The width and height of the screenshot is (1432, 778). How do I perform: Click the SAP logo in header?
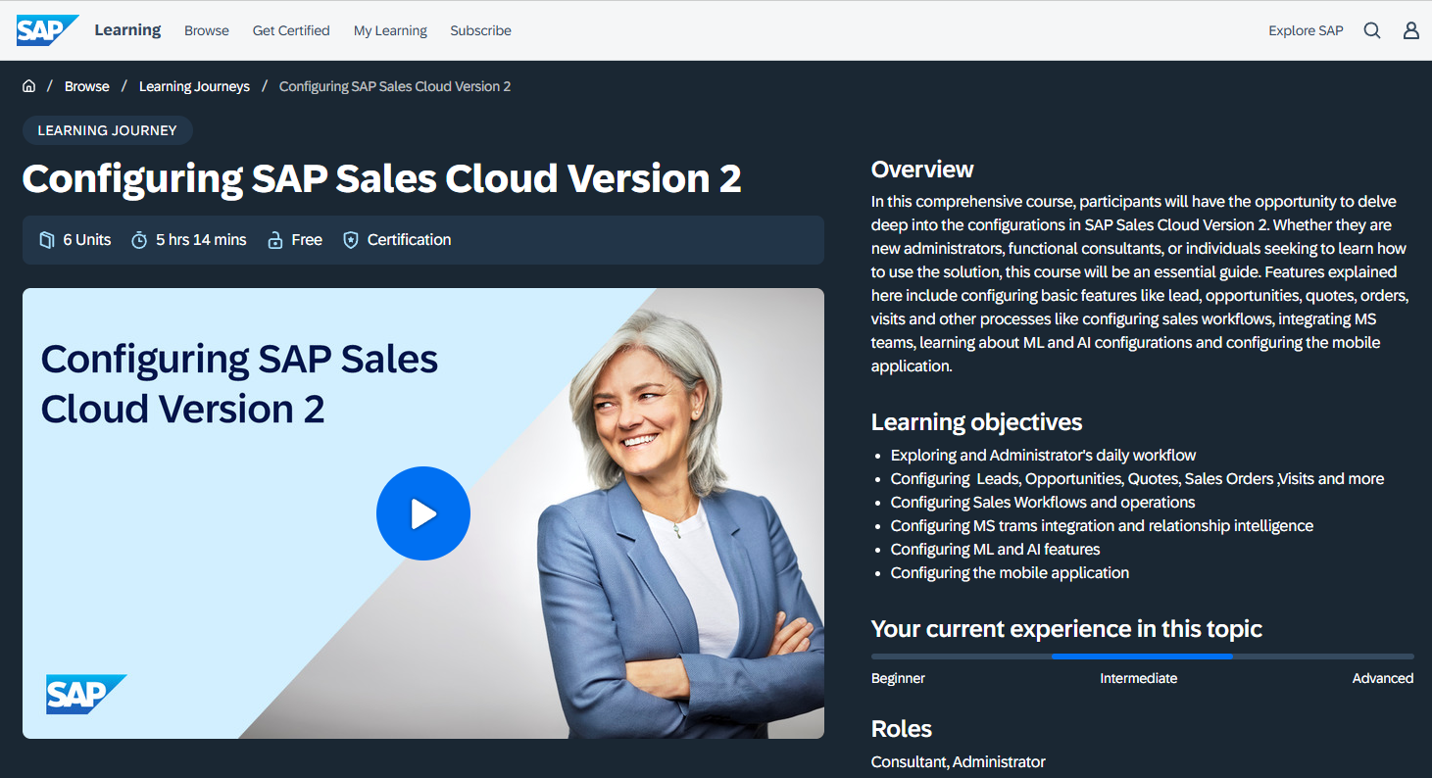[x=46, y=30]
